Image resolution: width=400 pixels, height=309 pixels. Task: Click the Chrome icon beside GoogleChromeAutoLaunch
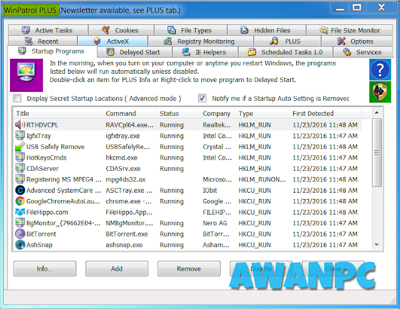point(20,201)
